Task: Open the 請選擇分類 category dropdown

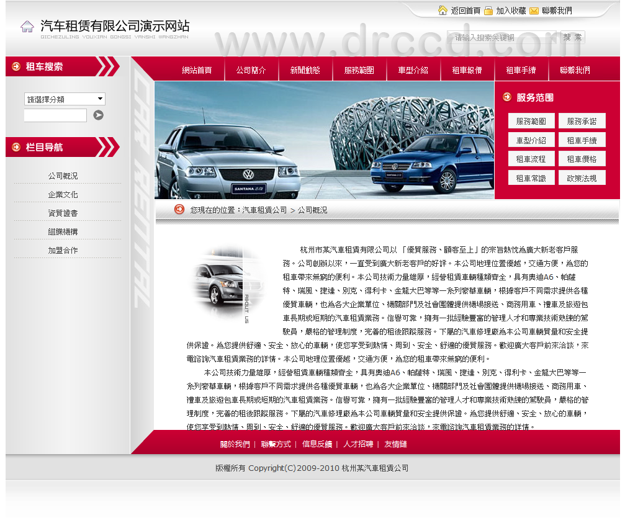Action: coord(65,99)
